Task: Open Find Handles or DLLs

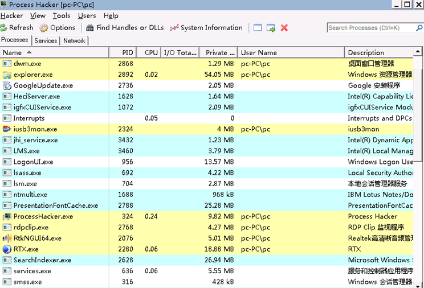Action: pos(125,27)
